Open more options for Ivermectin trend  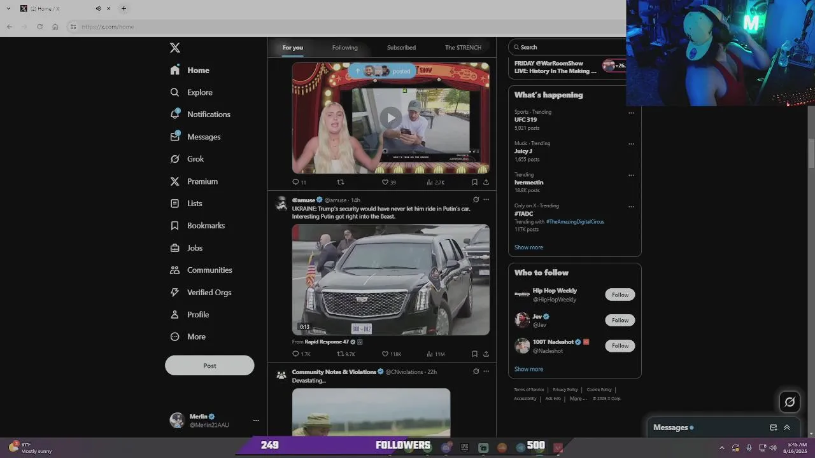(631, 175)
